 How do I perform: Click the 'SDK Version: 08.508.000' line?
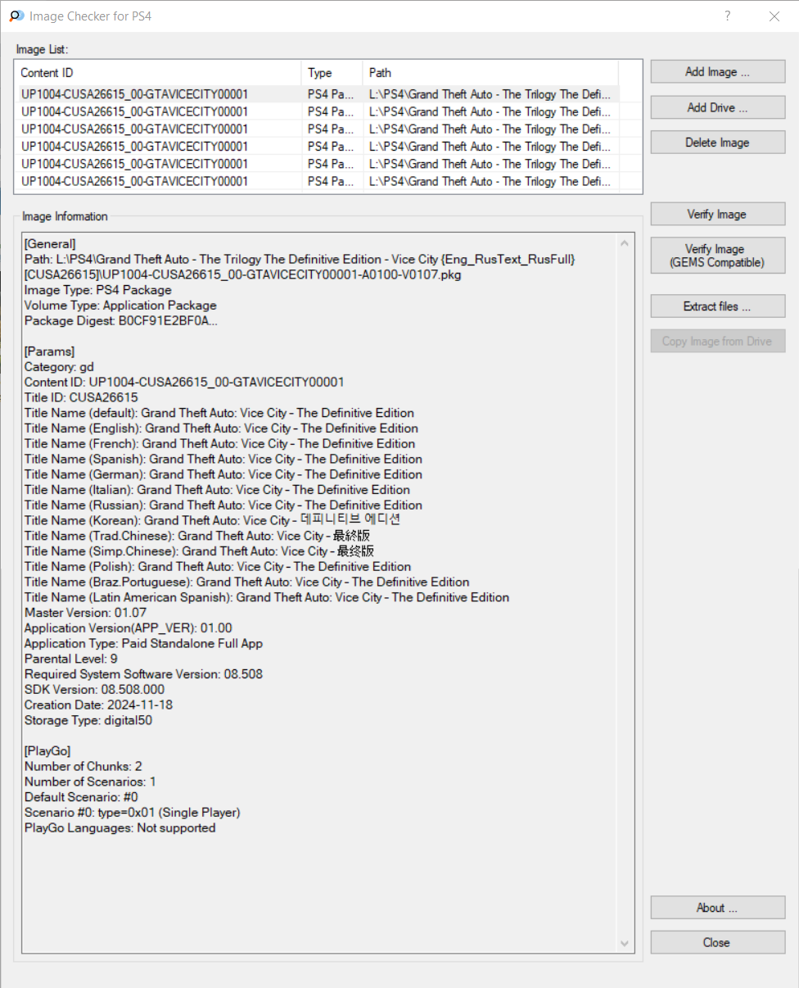(x=94, y=690)
